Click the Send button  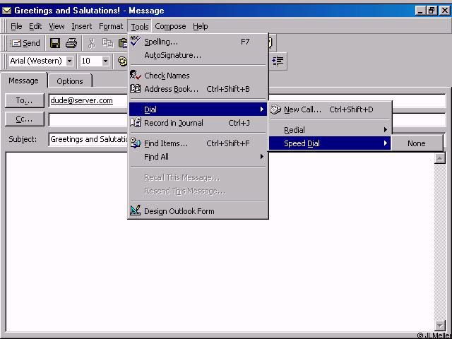pos(25,43)
